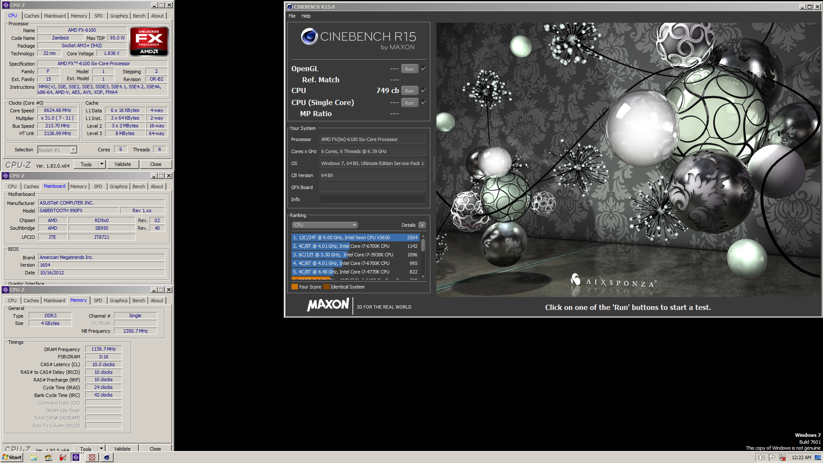The height and width of the screenshot is (463, 823).
Task: Toggle the CPU Single Core test checkmark
Action: point(424,102)
